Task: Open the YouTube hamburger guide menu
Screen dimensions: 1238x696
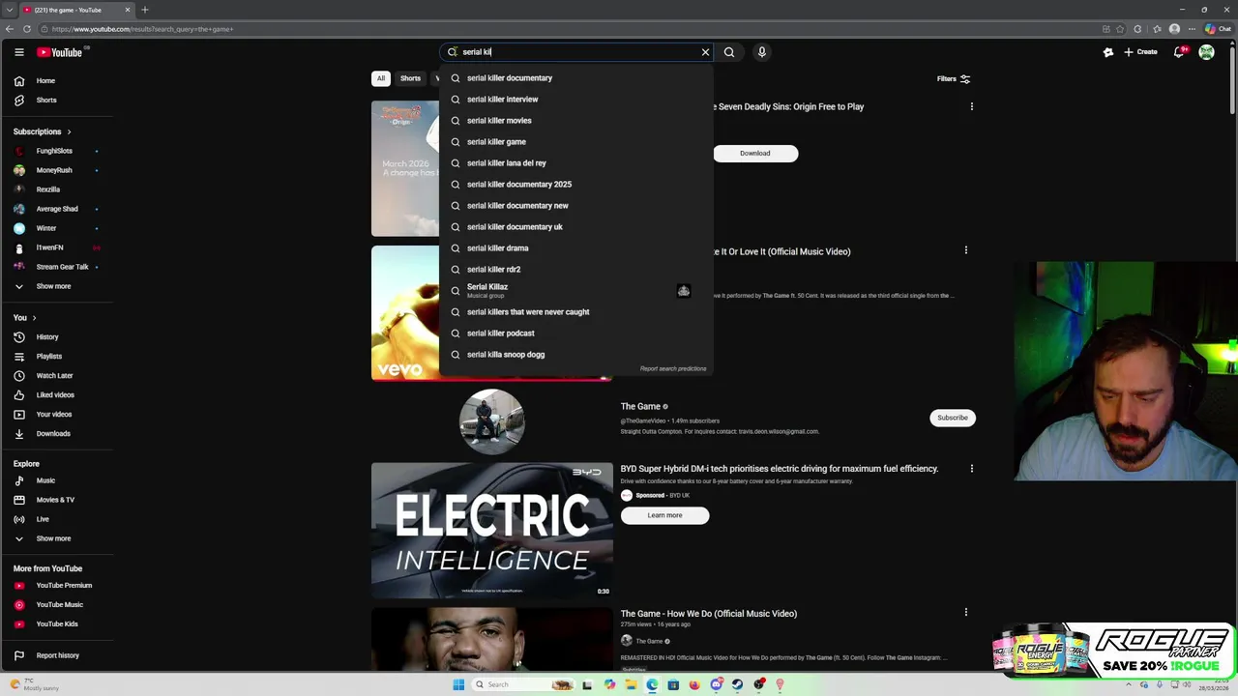Action: pyautogui.click(x=18, y=52)
